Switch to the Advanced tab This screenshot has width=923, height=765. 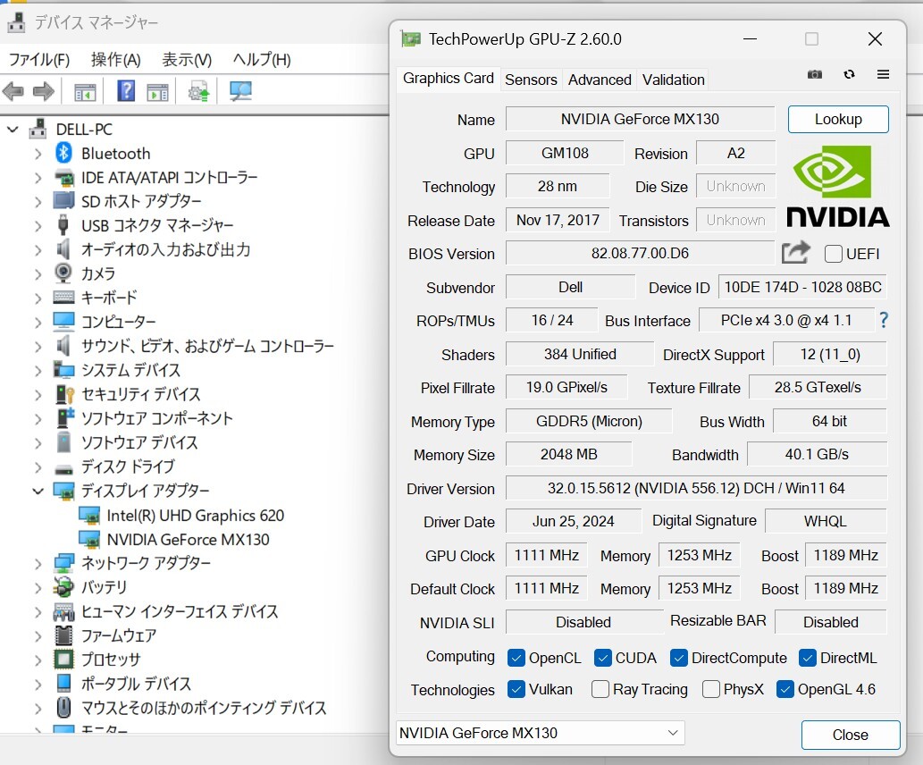click(600, 80)
